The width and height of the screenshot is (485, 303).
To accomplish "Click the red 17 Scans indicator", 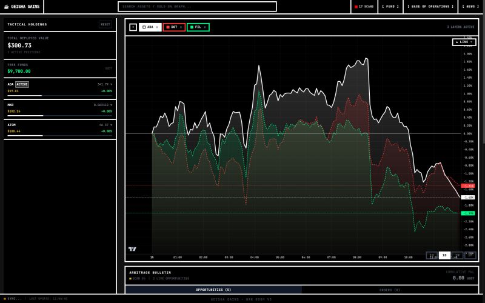I will [x=364, y=7].
